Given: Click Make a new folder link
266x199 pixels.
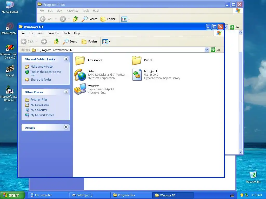Looking at the screenshot, I should (42, 67).
